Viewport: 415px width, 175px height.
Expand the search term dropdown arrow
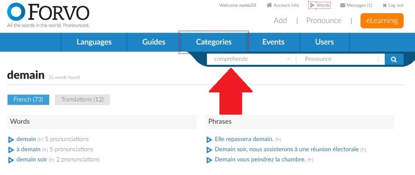[288, 59]
